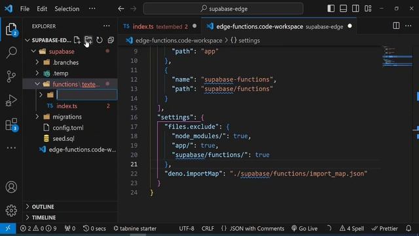Switch to edge-functions.code-workspace tab
Viewport: 419px width, 236px height.
(279, 26)
